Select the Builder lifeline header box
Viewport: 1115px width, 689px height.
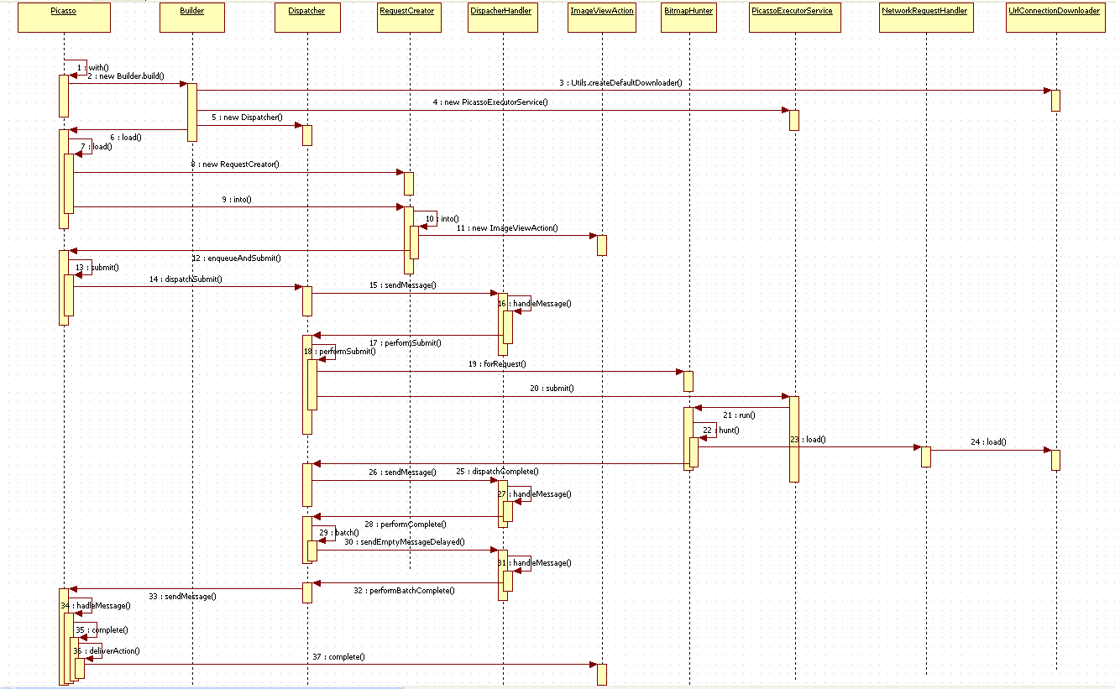pos(192,16)
